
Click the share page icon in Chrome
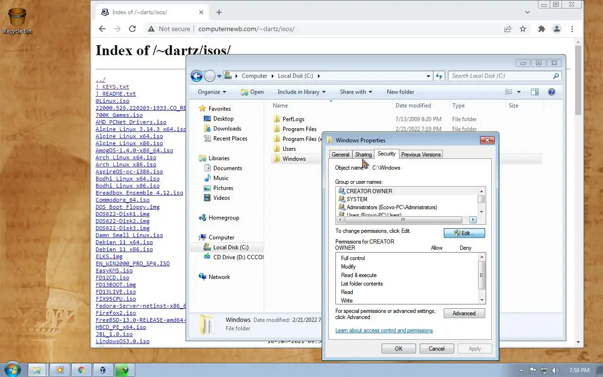[508, 29]
